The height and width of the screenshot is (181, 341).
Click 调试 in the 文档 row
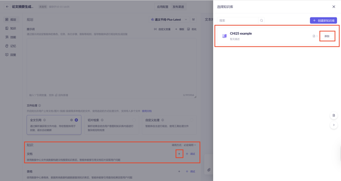190,154
